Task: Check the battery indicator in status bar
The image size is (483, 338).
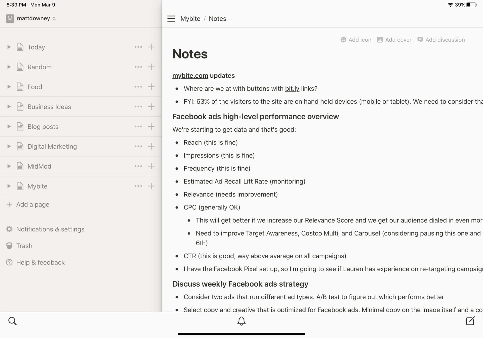Action: point(471,4)
